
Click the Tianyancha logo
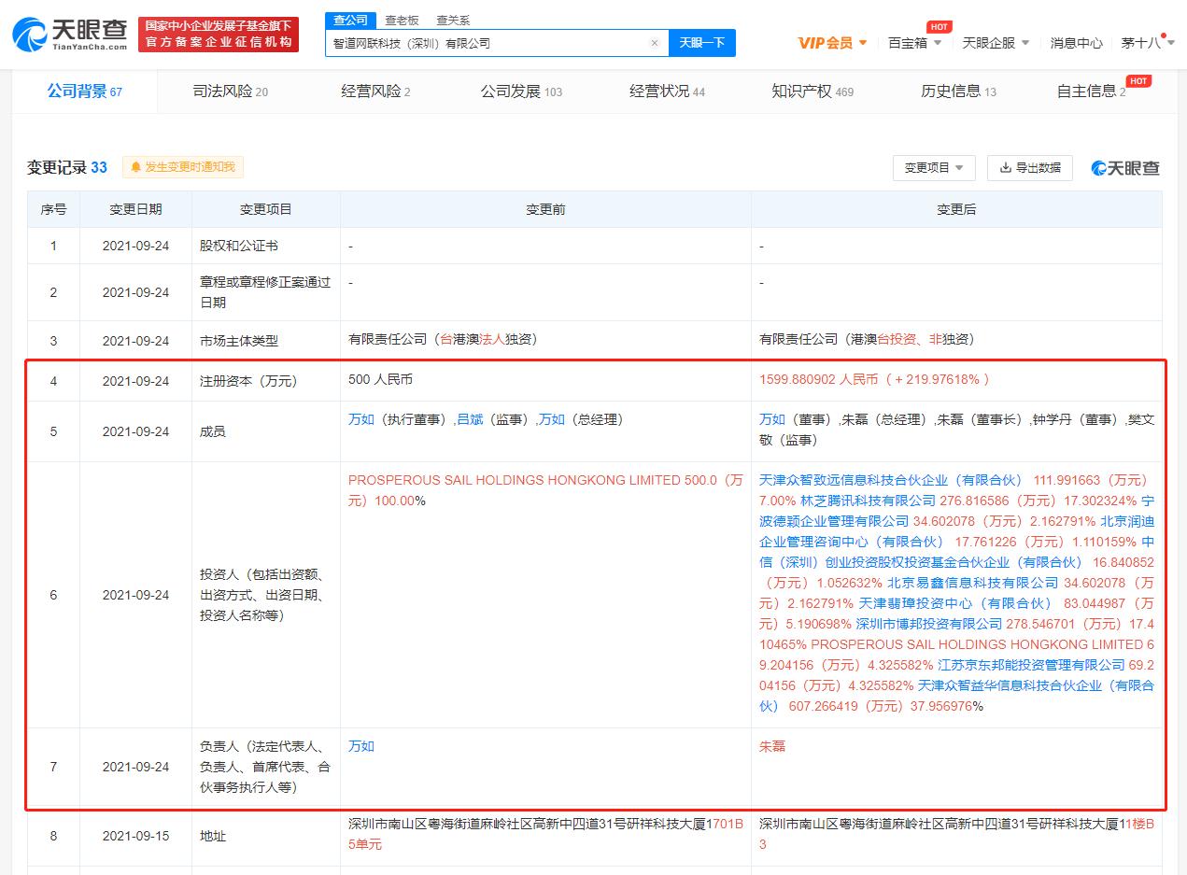point(71,35)
